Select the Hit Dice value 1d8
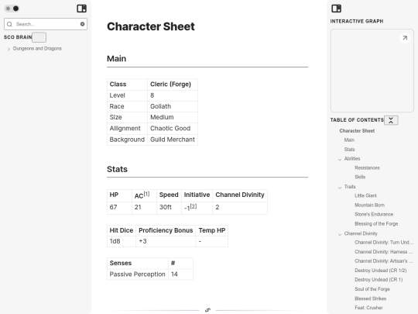The height and width of the screenshot is (314, 418). pyautogui.click(x=122, y=241)
